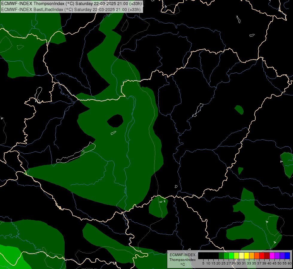Click the bright green 27–29 legend swatch
The height and width of the screenshot is (269, 293).
click(x=231, y=256)
